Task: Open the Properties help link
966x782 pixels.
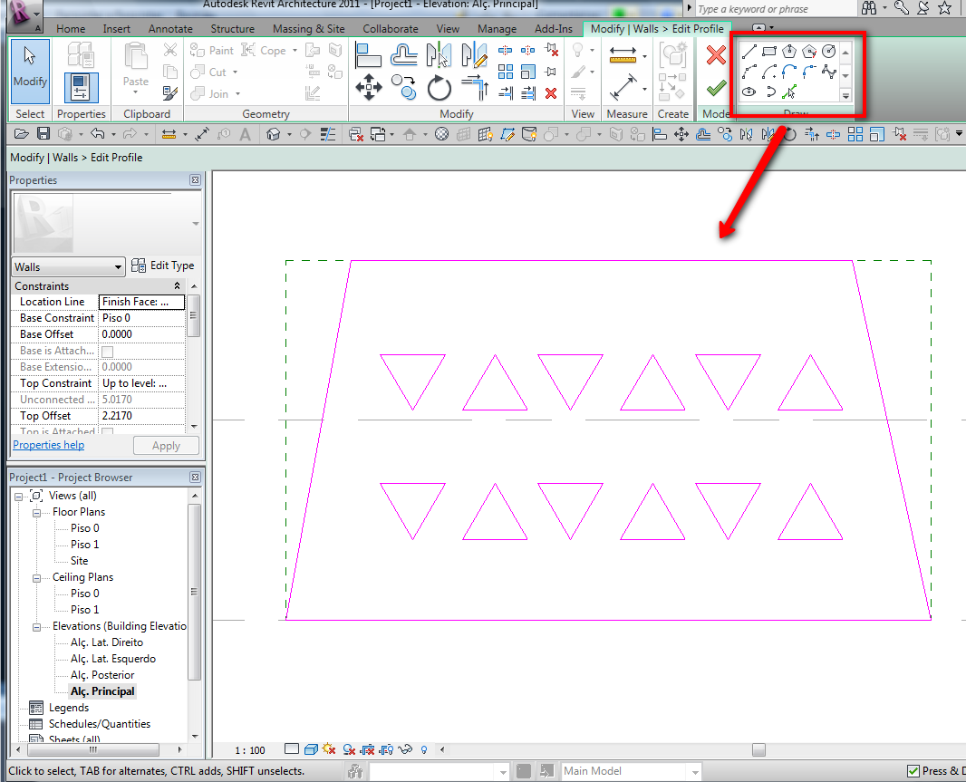Action: click(49, 445)
